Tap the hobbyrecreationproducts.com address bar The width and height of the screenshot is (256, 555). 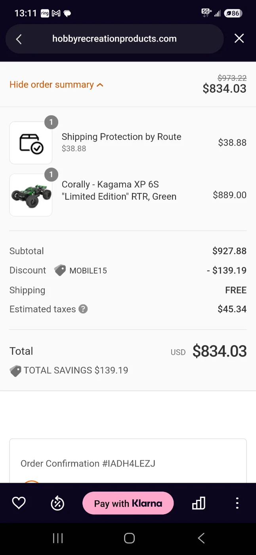pyautogui.click(x=115, y=39)
